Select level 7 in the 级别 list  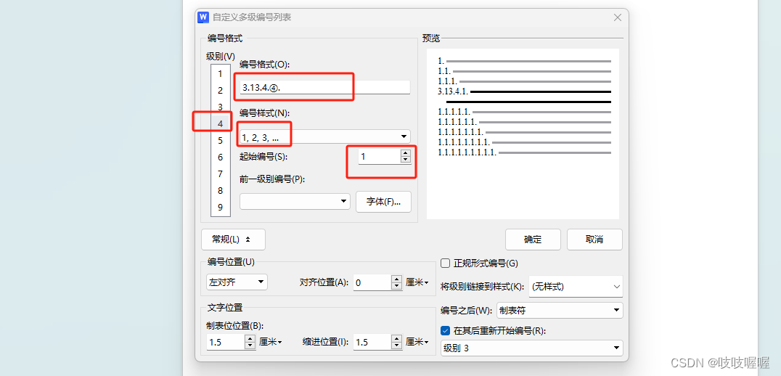pos(220,173)
